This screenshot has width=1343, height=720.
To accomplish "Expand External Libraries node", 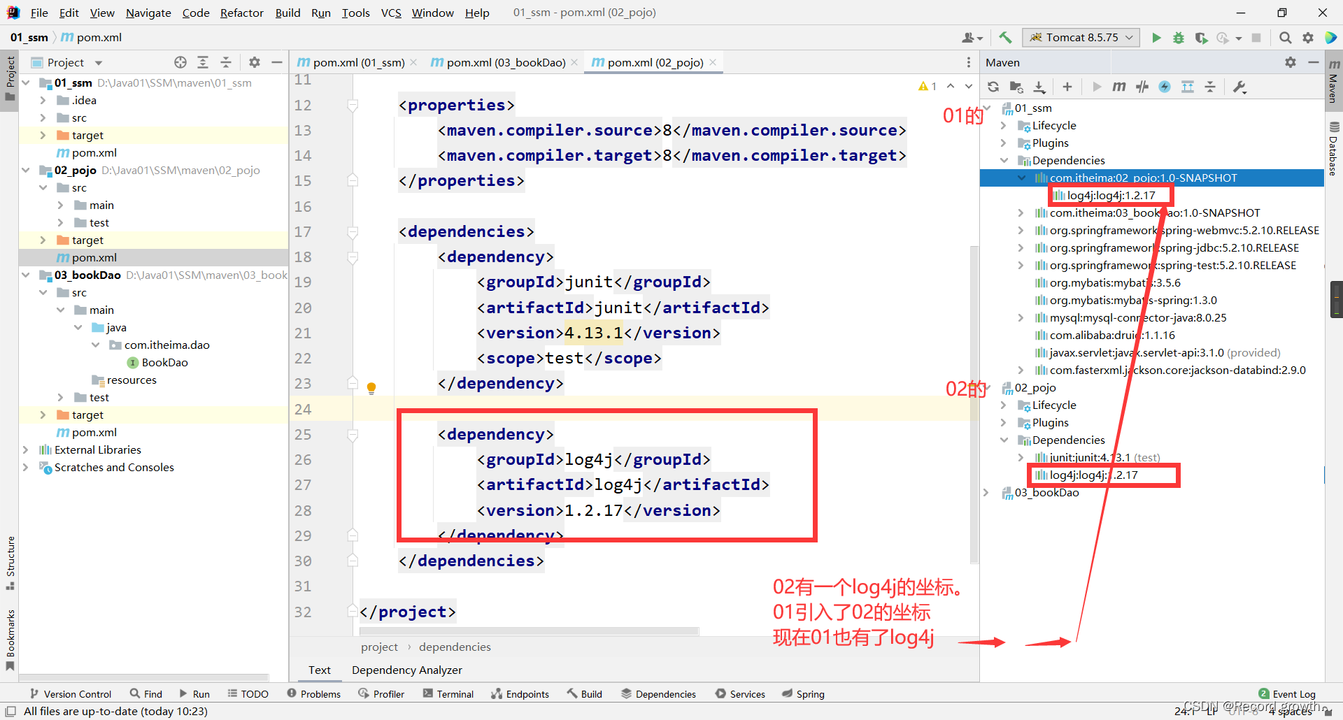I will pyautogui.click(x=26, y=449).
